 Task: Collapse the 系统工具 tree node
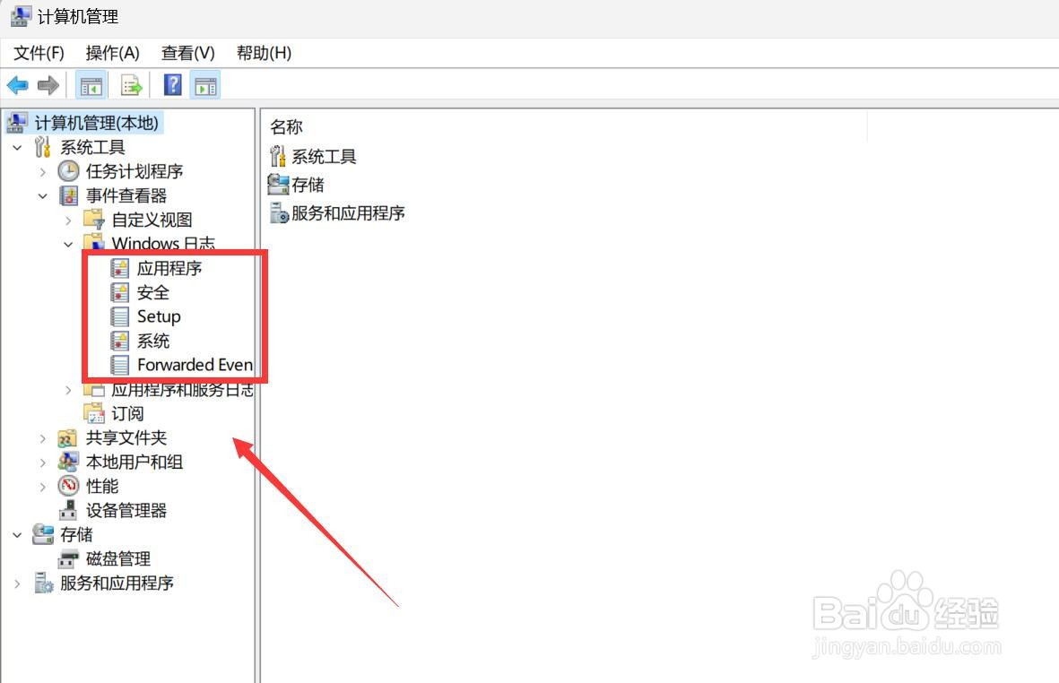(18, 147)
